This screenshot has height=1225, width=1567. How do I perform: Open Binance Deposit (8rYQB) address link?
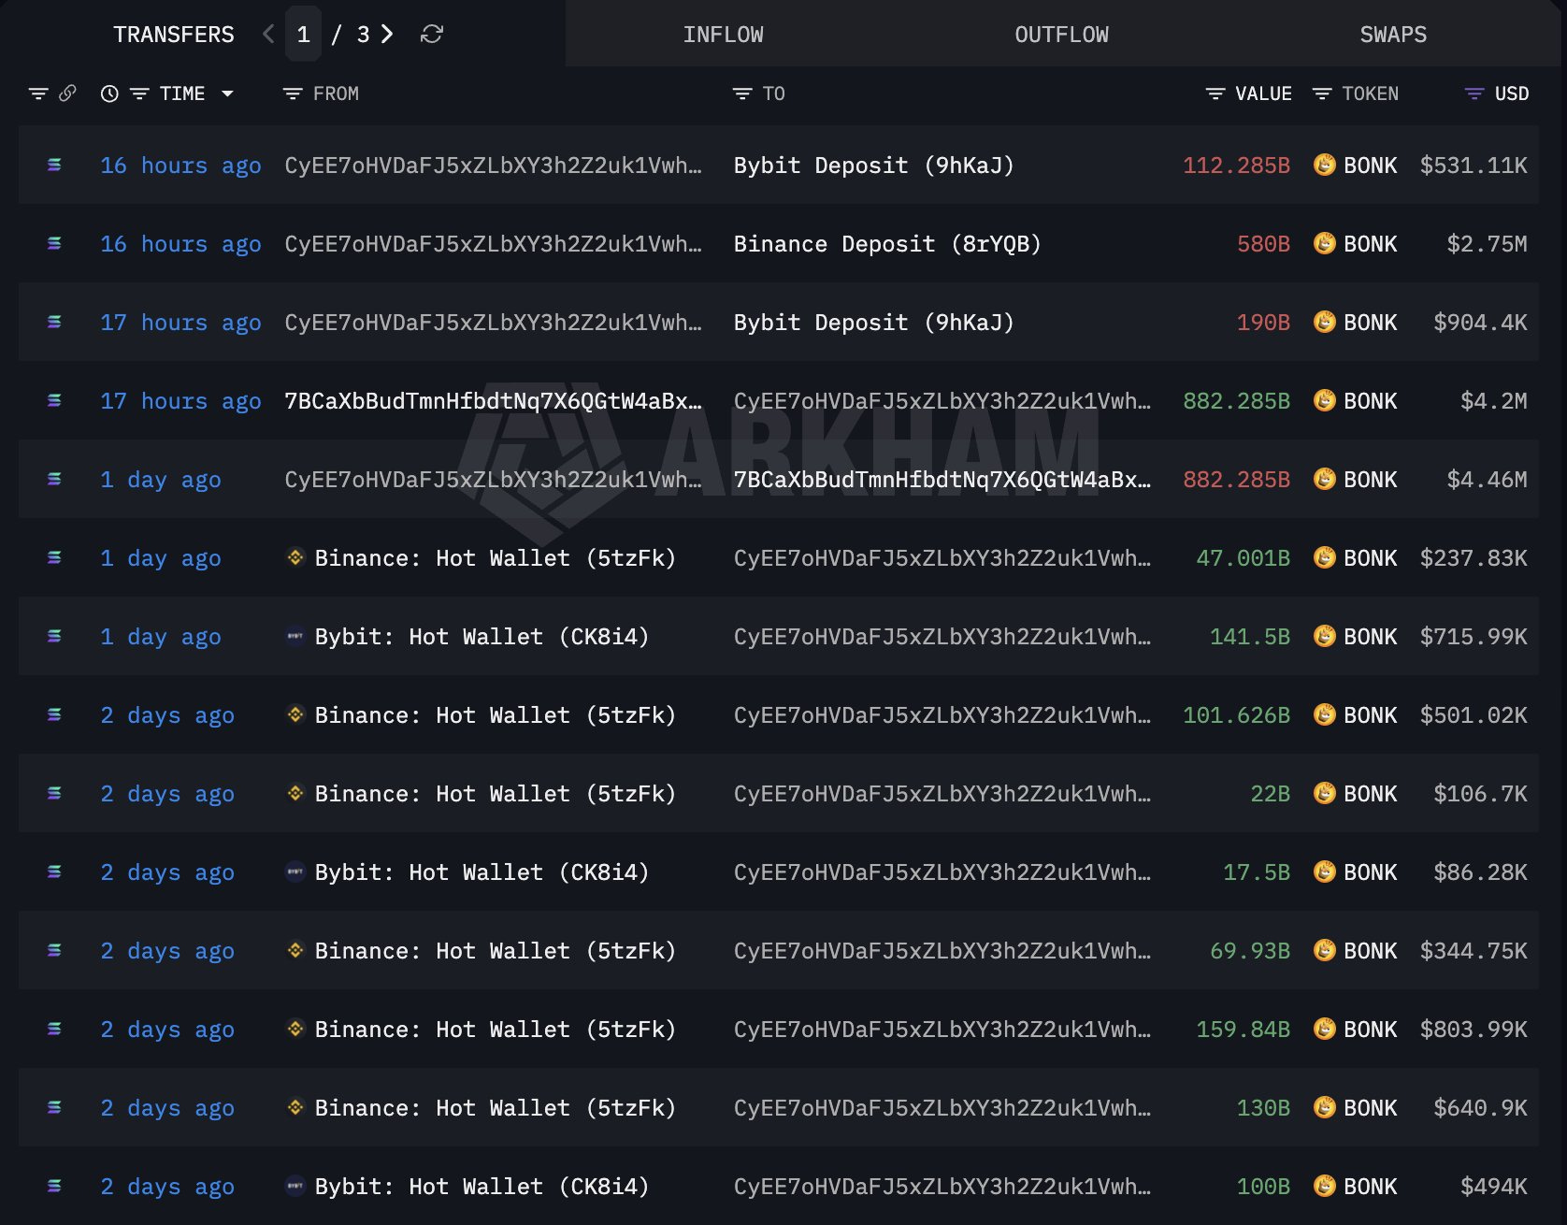coord(887,244)
